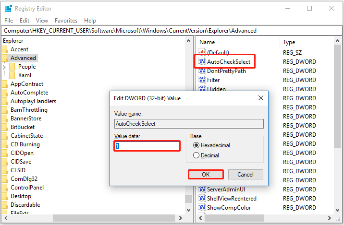Click the Xaml folder icon
344x225 pixels.
12,75
